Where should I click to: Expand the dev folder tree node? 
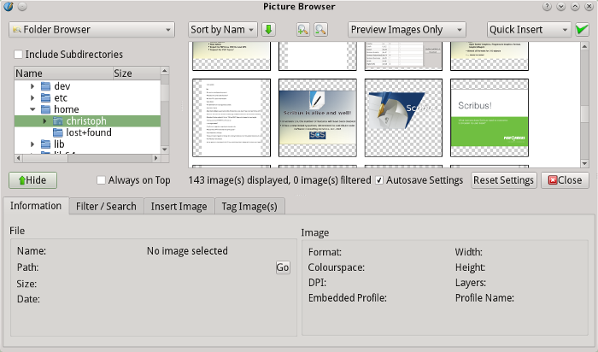(32, 86)
